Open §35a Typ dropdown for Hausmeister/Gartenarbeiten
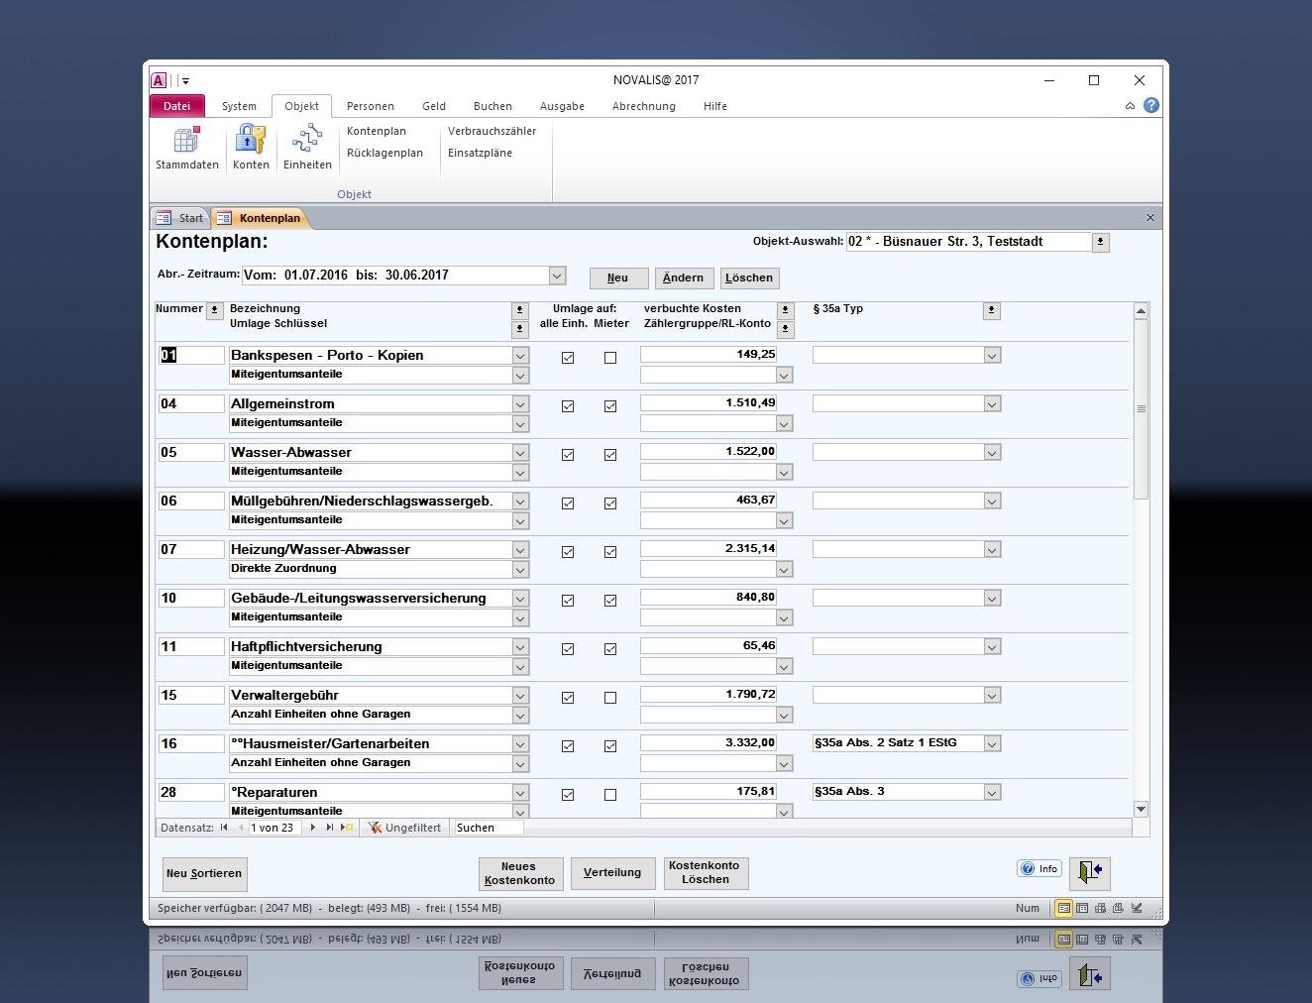 pos(992,744)
